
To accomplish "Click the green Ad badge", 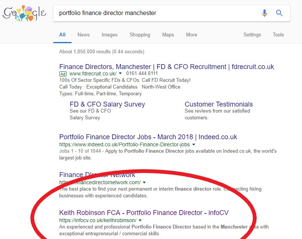I will pos(63,74).
